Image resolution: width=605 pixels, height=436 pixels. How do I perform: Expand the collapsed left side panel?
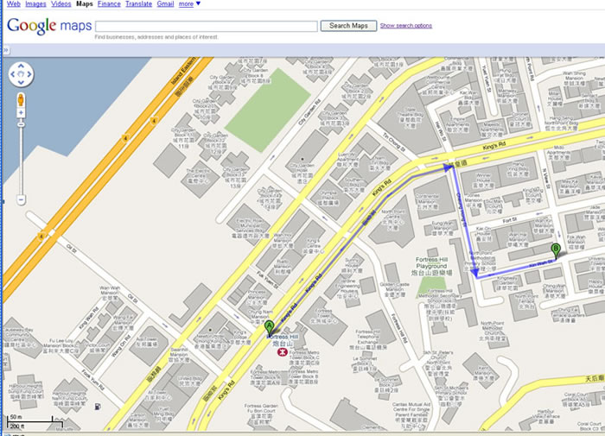(6, 51)
